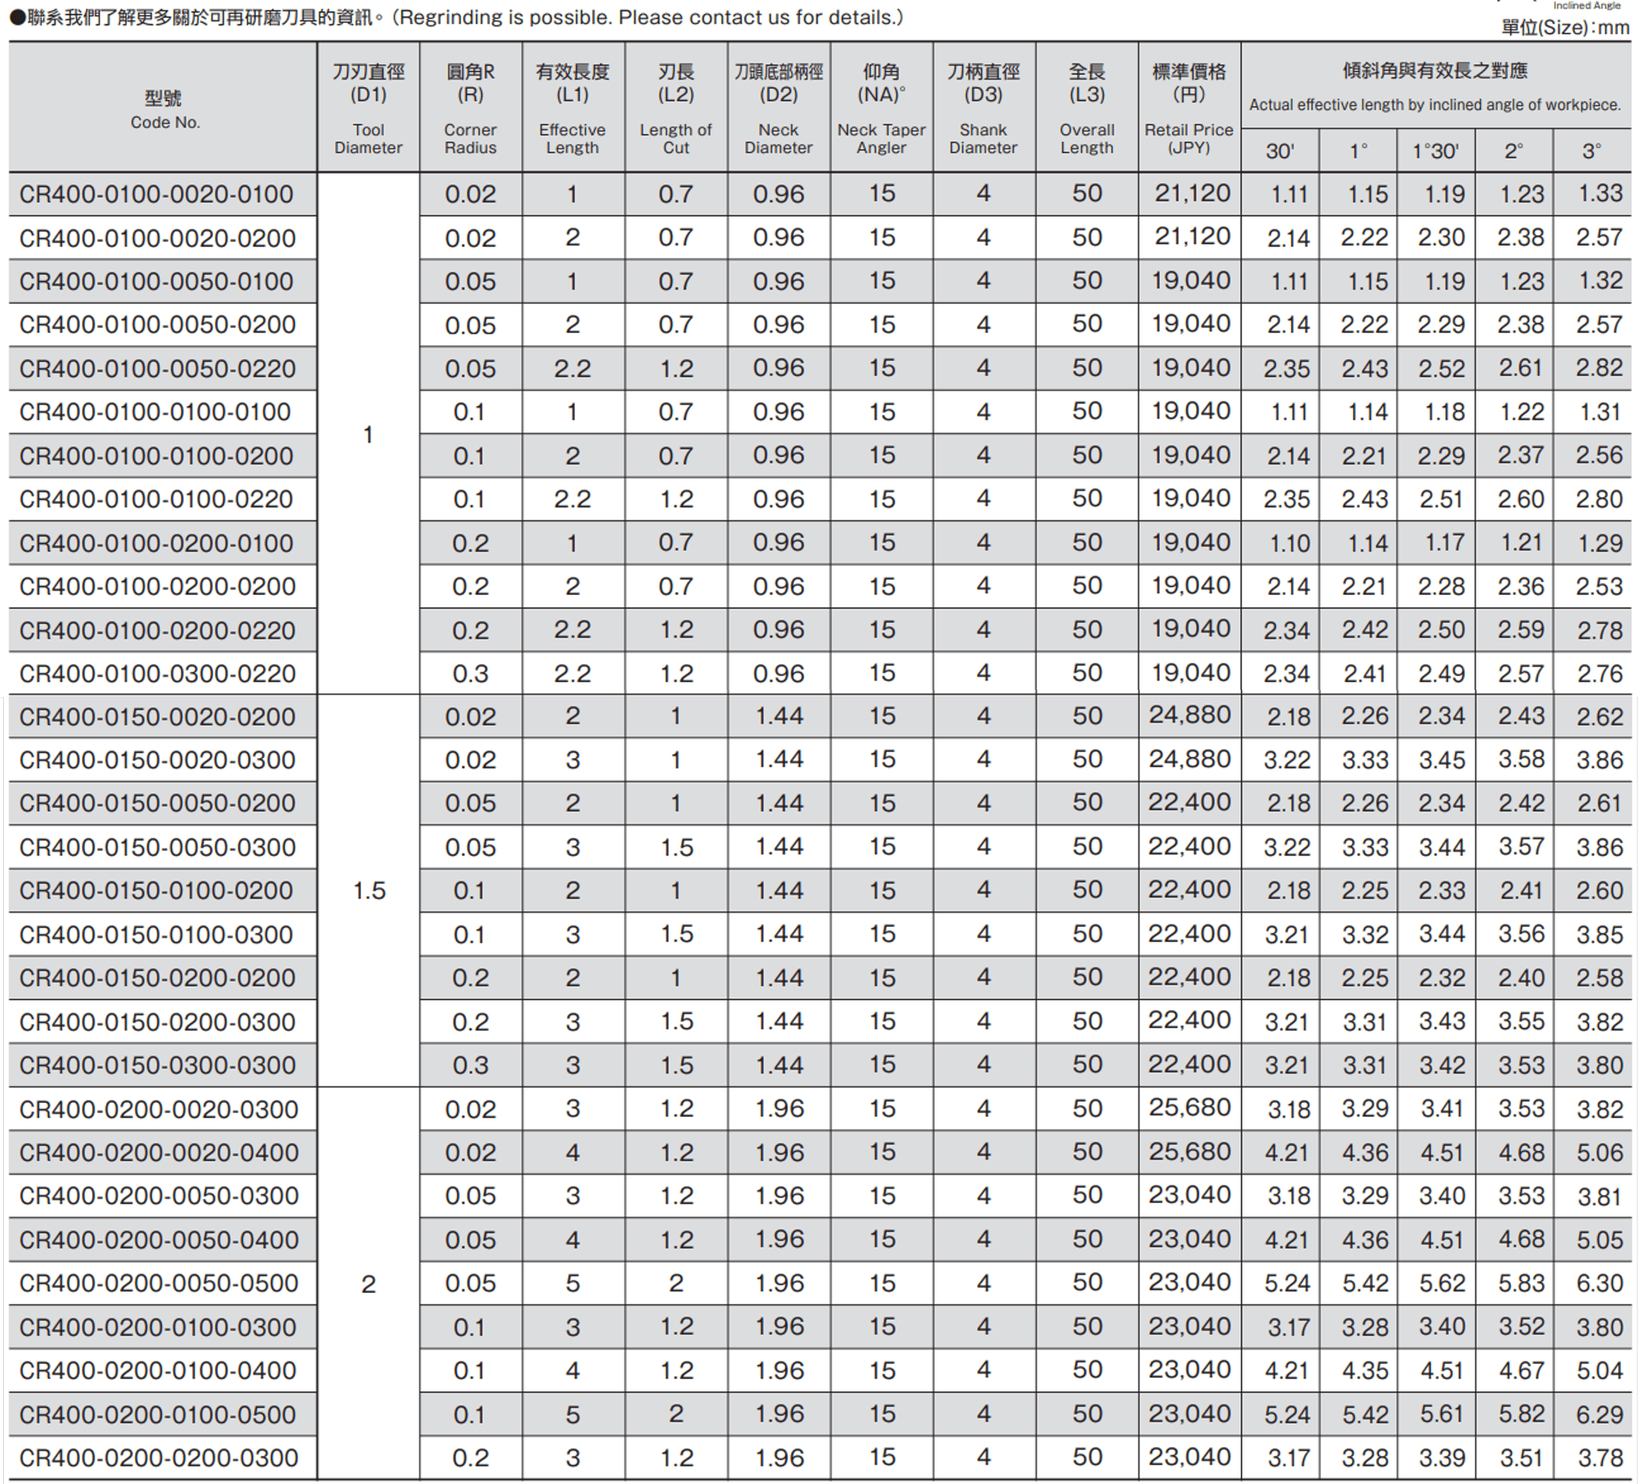Click the Overall Length (L3) header
The width and height of the screenshot is (1638, 1484).
(x=1087, y=108)
